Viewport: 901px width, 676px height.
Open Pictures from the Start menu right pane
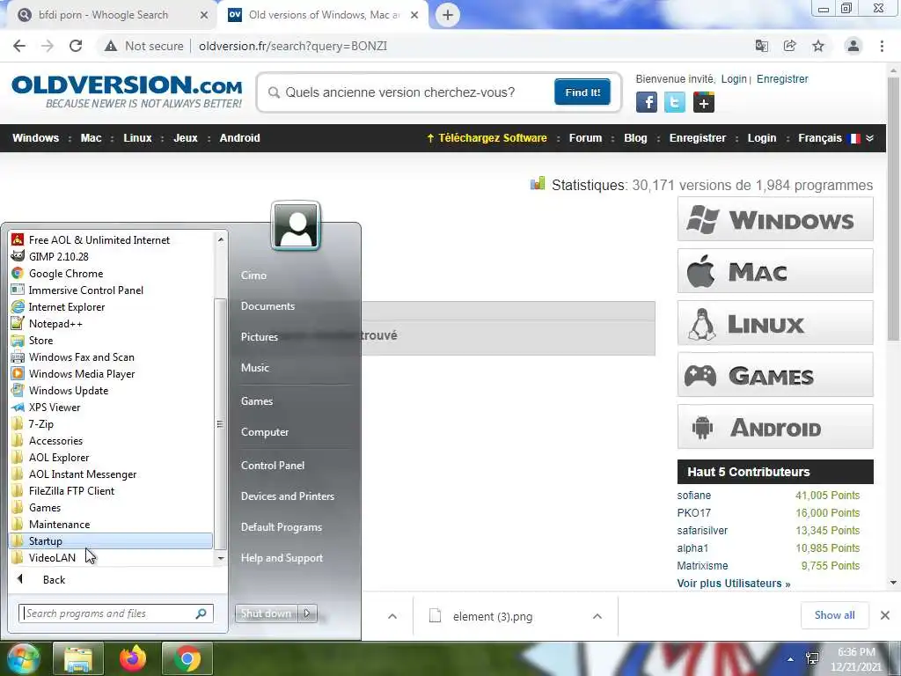tap(260, 337)
